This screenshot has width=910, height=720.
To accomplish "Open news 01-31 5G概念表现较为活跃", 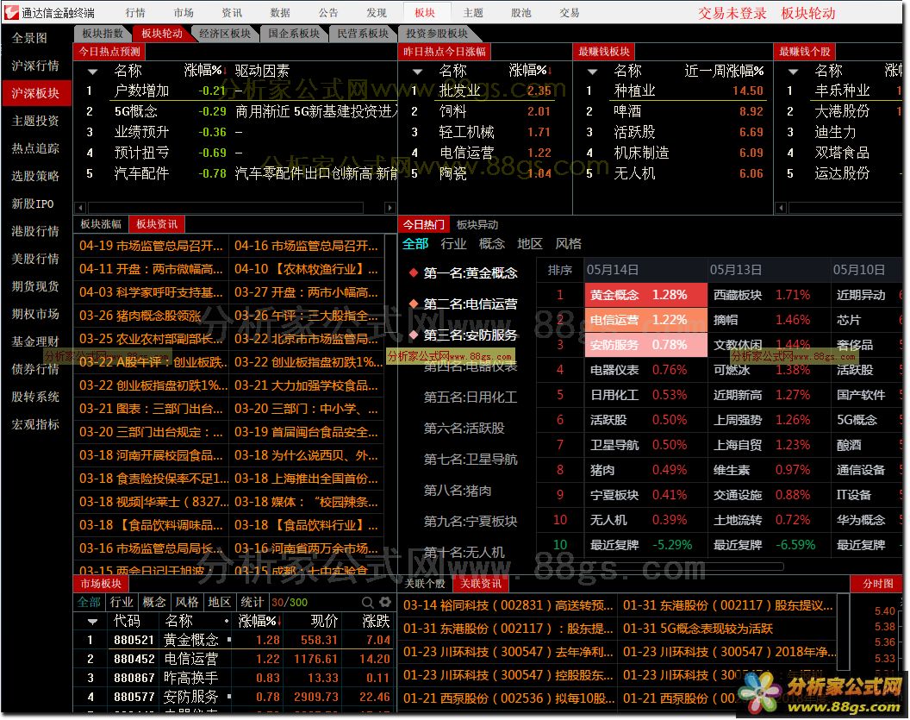I will [698, 629].
